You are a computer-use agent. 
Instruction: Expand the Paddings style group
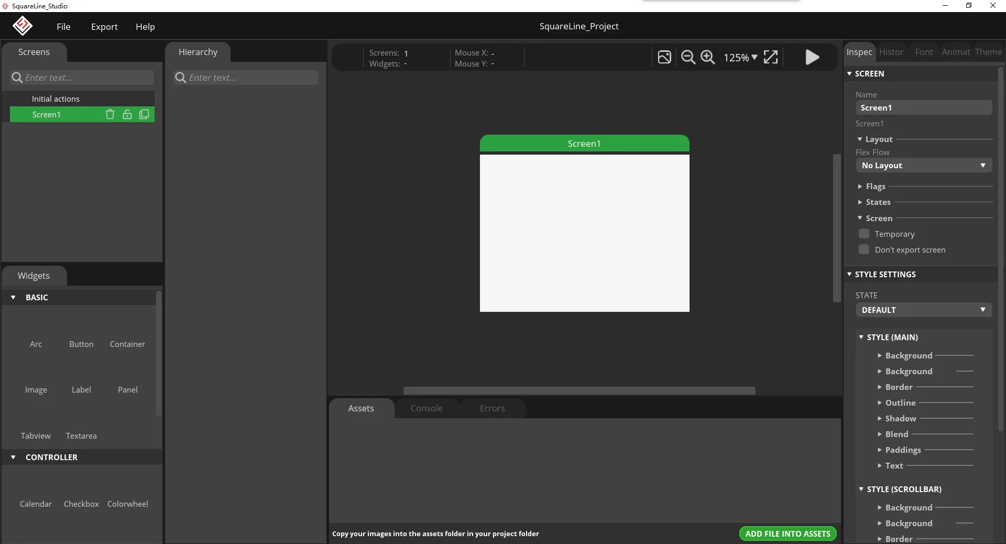pyautogui.click(x=880, y=450)
